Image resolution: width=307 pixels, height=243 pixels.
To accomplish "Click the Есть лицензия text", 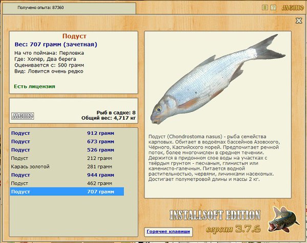I will [x=34, y=86].
